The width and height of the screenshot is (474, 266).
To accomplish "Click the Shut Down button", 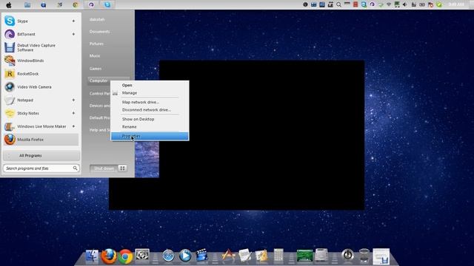I will 104,168.
